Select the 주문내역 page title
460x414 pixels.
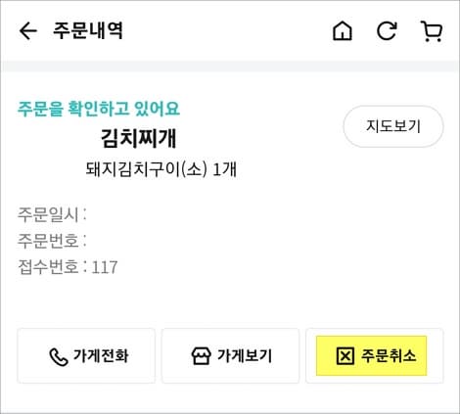click(88, 31)
